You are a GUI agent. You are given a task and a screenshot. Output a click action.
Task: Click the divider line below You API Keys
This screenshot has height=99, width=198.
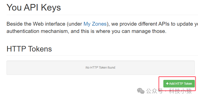(102, 15)
